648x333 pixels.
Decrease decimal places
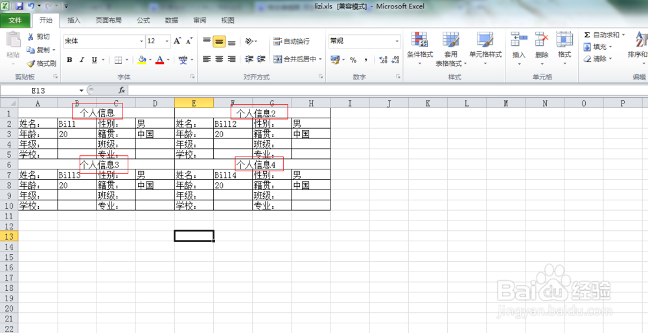[395, 59]
